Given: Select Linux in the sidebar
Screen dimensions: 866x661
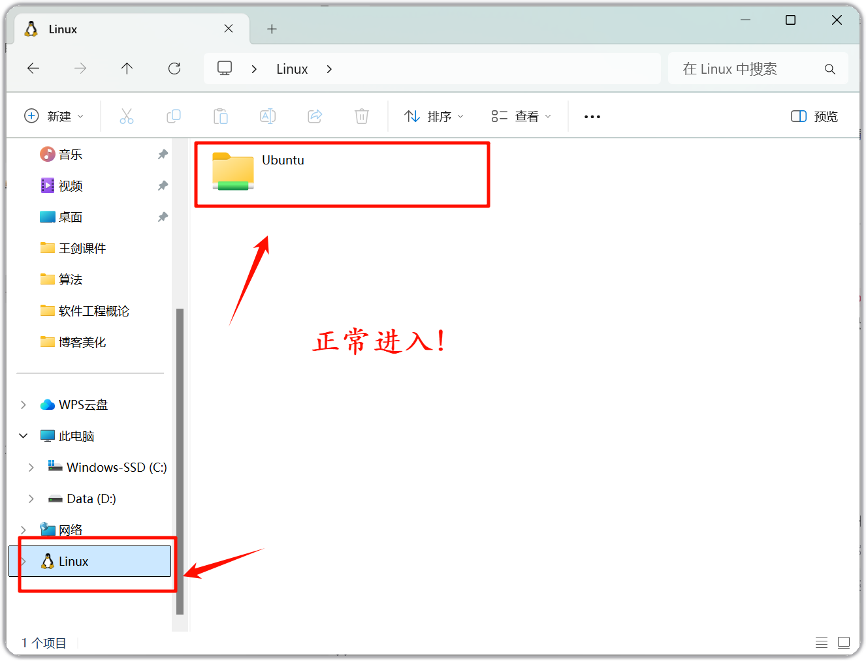Looking at the screenshot, I should point(90,561).
